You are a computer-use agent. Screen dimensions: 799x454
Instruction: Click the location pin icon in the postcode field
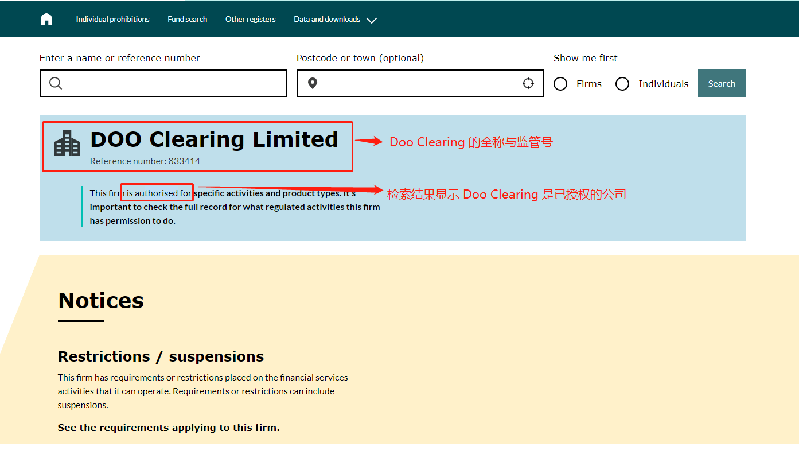313,83
